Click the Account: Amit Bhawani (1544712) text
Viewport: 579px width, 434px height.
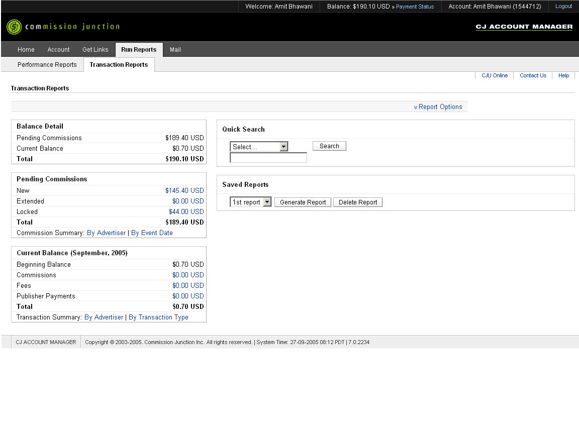(495, 6)
